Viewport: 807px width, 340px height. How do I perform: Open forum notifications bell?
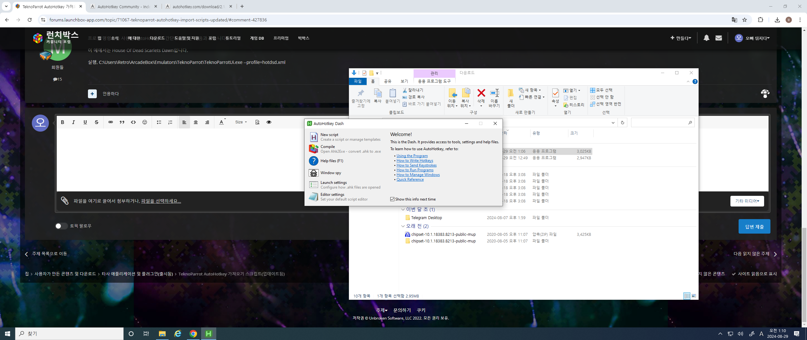[706, 38]
